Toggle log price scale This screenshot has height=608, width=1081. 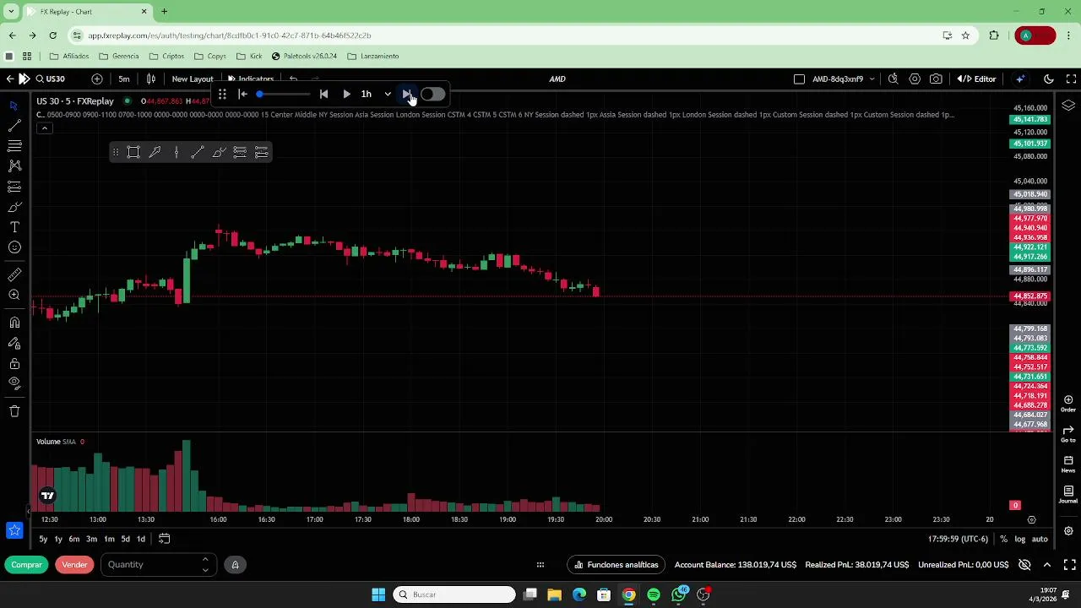tap(1020, 539)
